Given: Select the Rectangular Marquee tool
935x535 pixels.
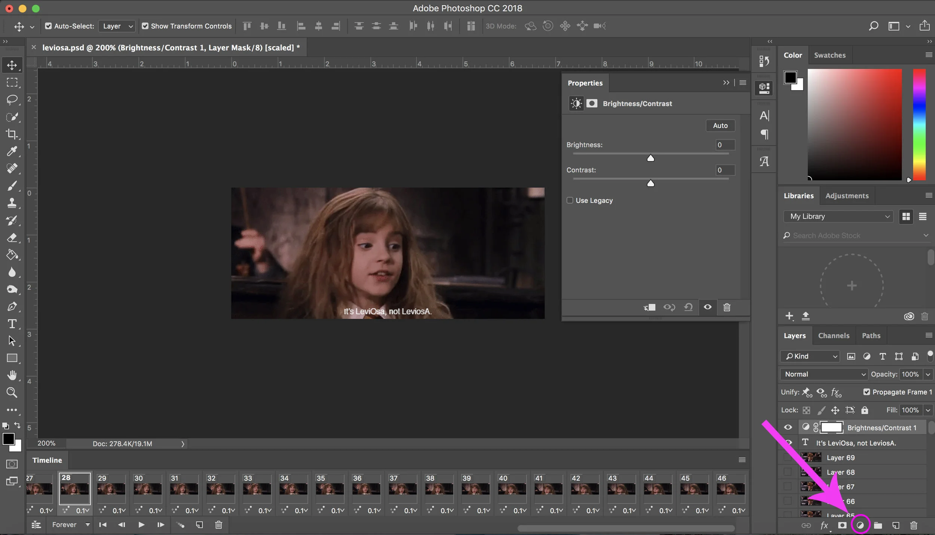Looking at the screenshot, I should click(12, 82).
